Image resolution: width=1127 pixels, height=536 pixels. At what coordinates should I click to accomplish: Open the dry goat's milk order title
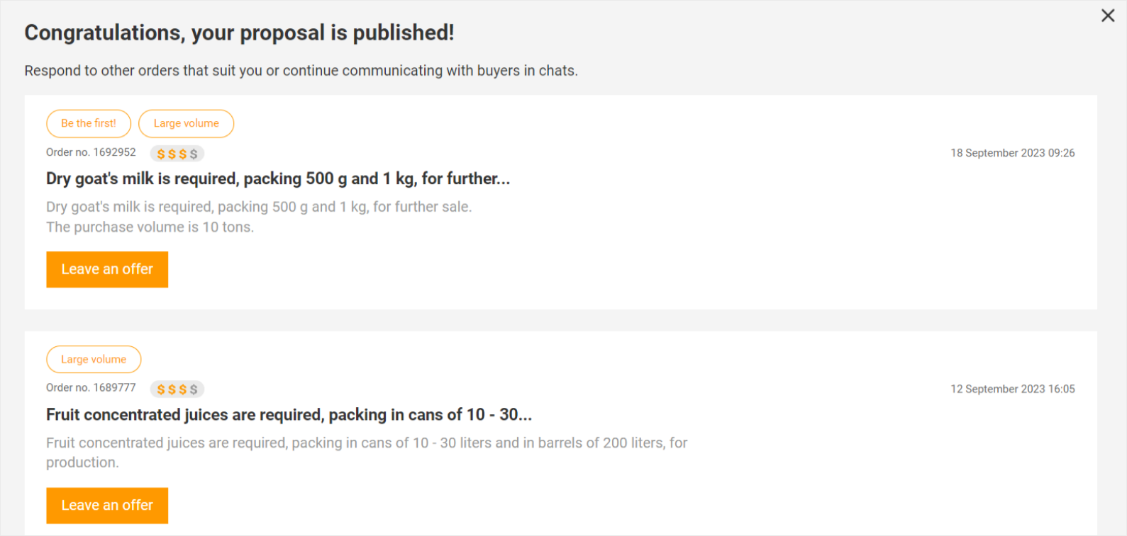coord(278,178)
